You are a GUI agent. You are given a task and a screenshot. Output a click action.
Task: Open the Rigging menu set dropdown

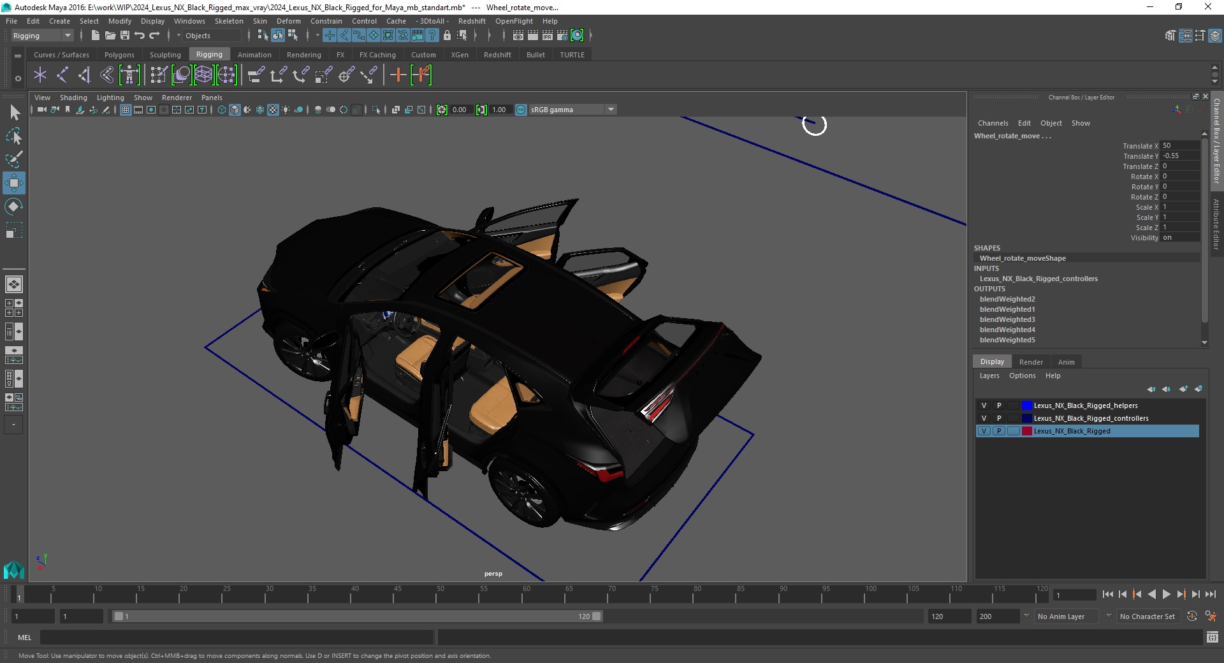click(x=42, y=36)
